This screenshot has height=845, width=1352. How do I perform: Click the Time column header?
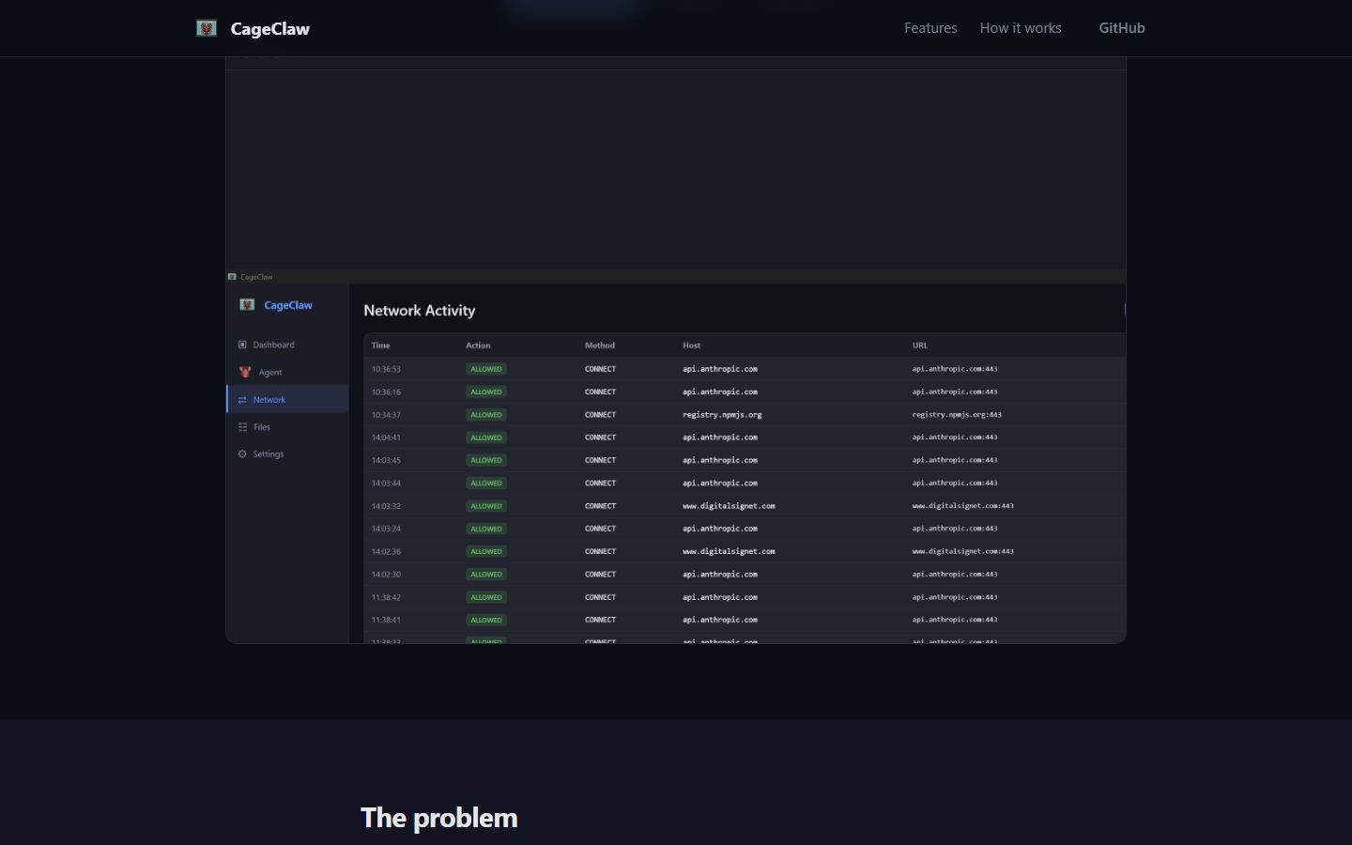(380, 346)
